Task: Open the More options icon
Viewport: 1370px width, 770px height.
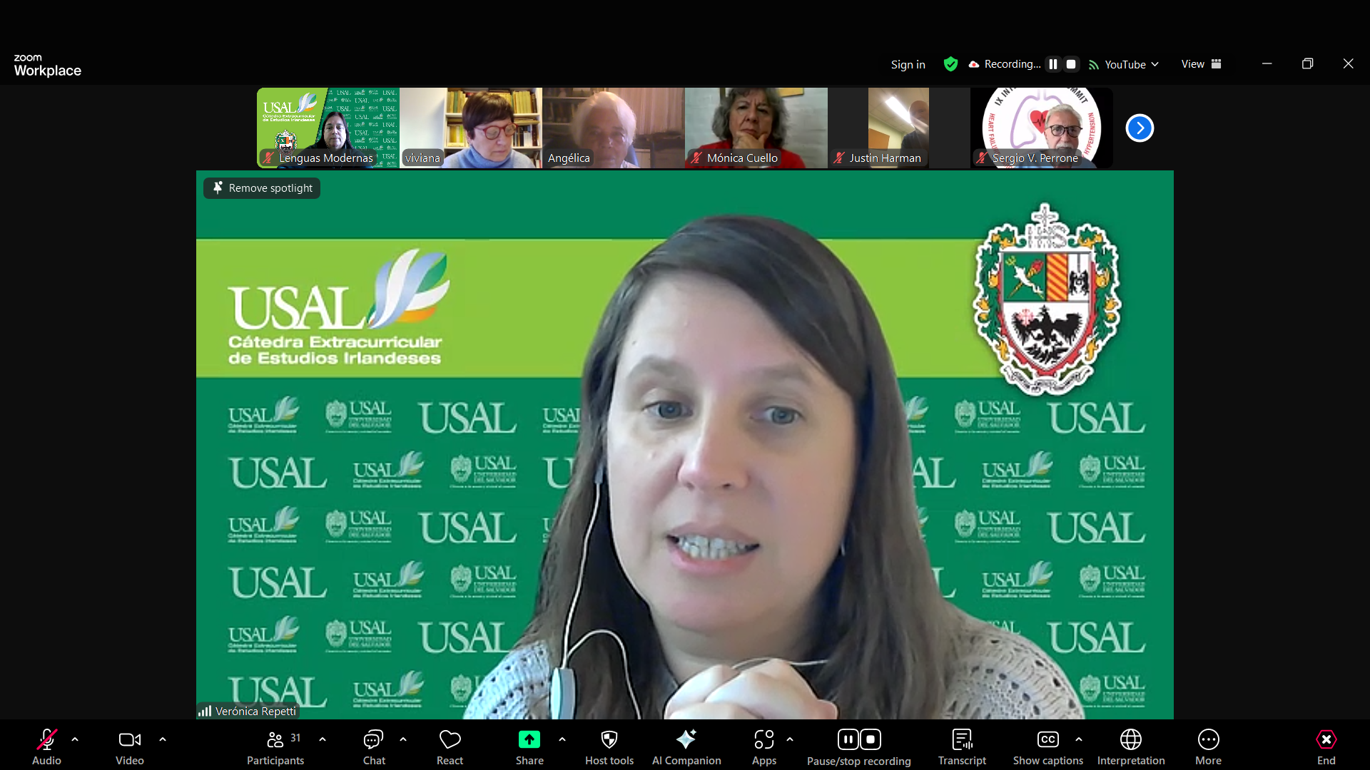Action: 1208,740
